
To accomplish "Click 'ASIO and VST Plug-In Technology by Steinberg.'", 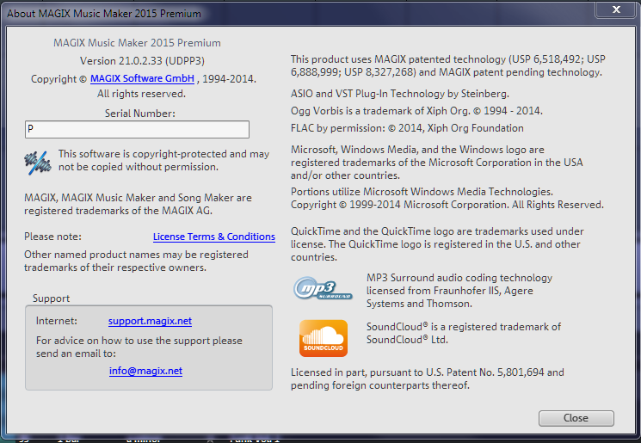I will 400,94.
